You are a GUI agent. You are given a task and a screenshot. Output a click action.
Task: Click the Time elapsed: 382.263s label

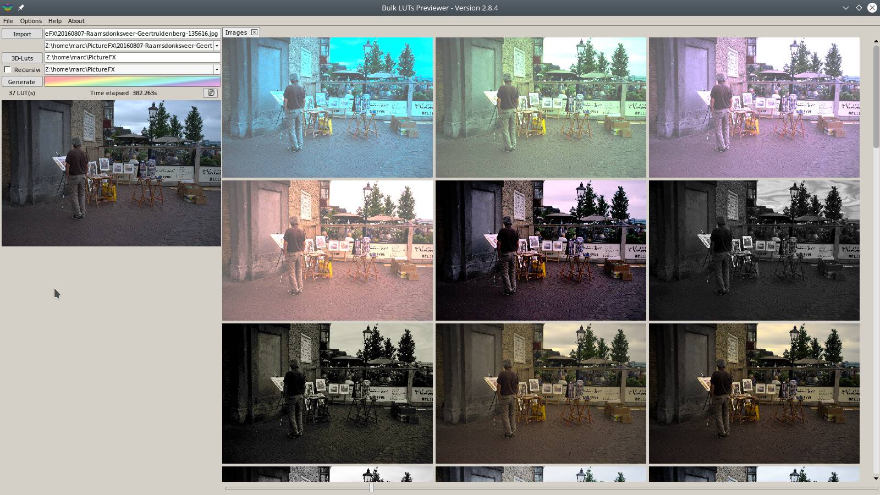coord(123,93)
